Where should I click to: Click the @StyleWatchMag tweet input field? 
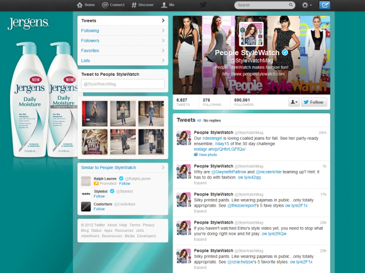point(123,84)
